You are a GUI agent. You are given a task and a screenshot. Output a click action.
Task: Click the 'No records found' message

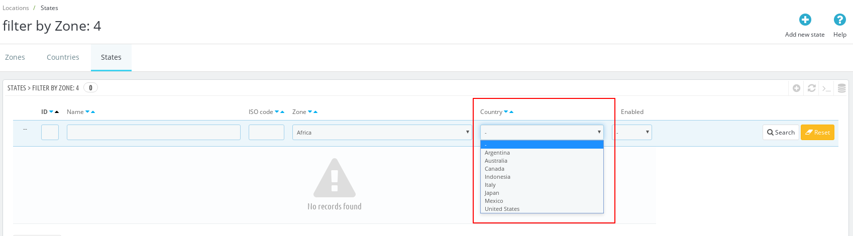click(335, 206)
